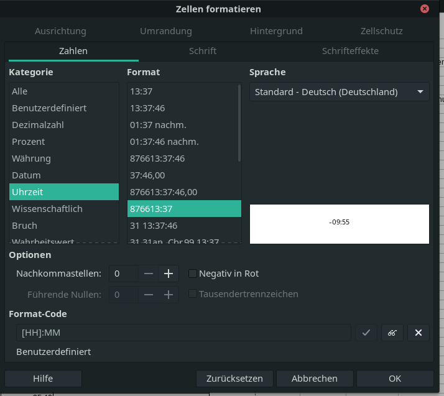Open the Sprache dropdown
Image resolution: width=444 pixels, height=396 pixels.
click(340, 92)
